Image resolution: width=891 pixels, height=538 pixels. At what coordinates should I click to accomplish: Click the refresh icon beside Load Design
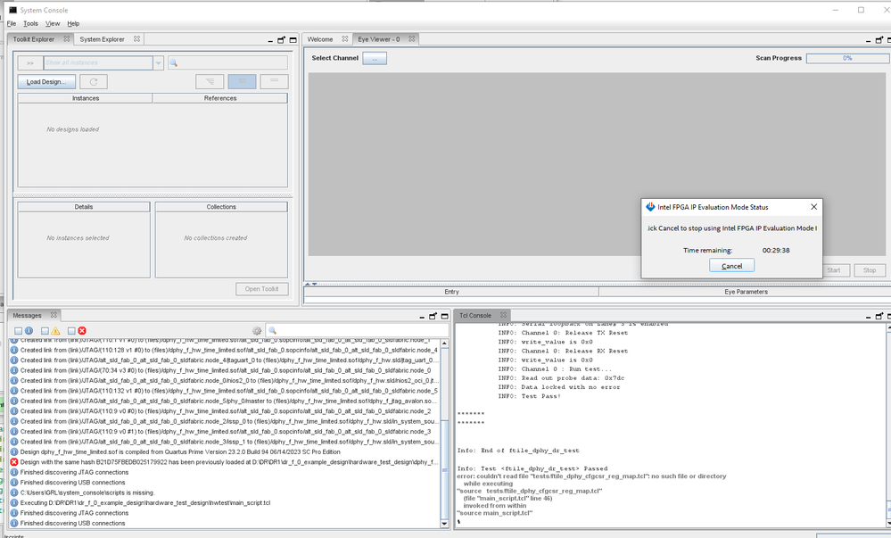tap(94, 81)
